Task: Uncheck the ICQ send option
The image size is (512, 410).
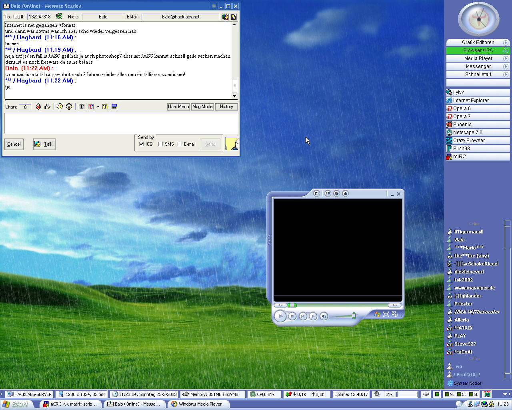Action: tap(141, 144)
